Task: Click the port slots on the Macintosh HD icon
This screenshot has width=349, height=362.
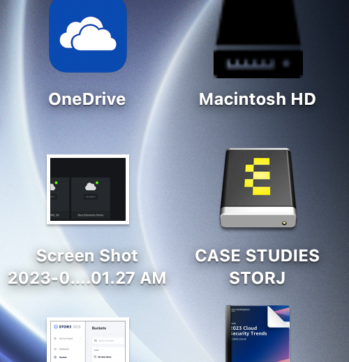Action: [x=251, y=64]
